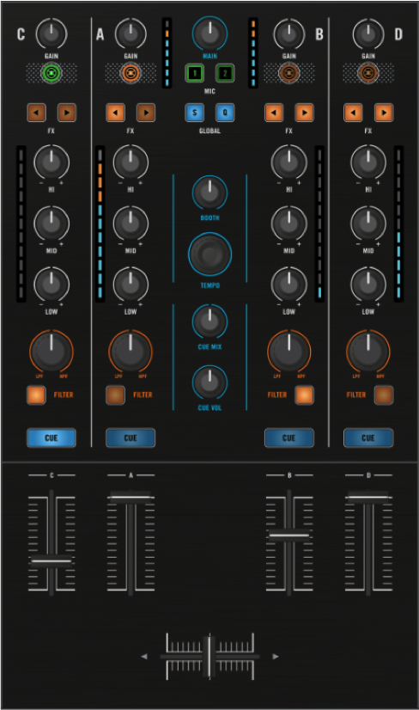Screen dimensions: 419x710
Task: Click the crossfader right arrow
Action: tap(275, 656)
